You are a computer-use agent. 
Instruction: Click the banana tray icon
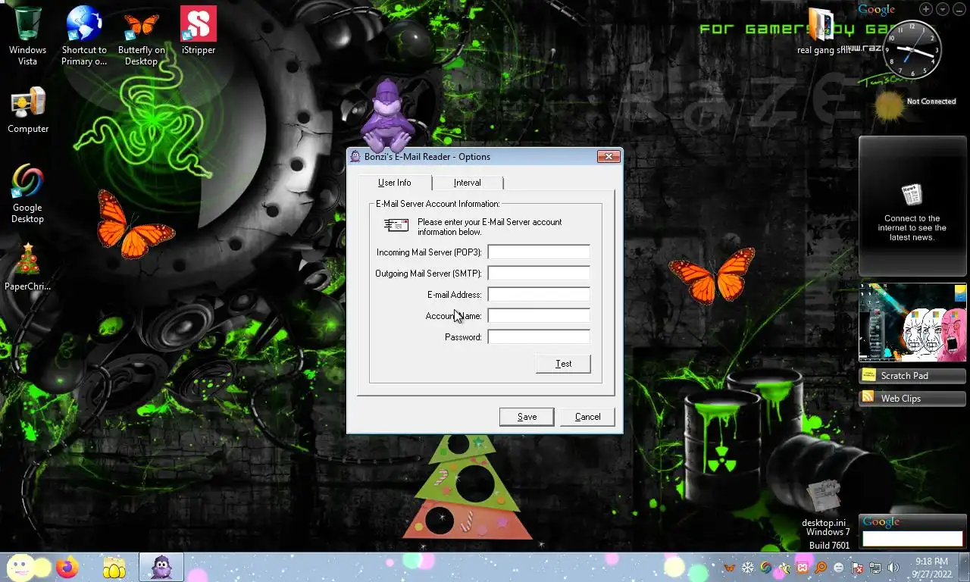(x=784, y=568)
